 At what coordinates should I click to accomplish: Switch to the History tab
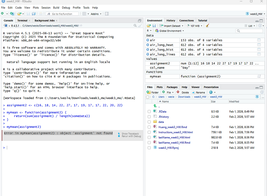point(171,21)
